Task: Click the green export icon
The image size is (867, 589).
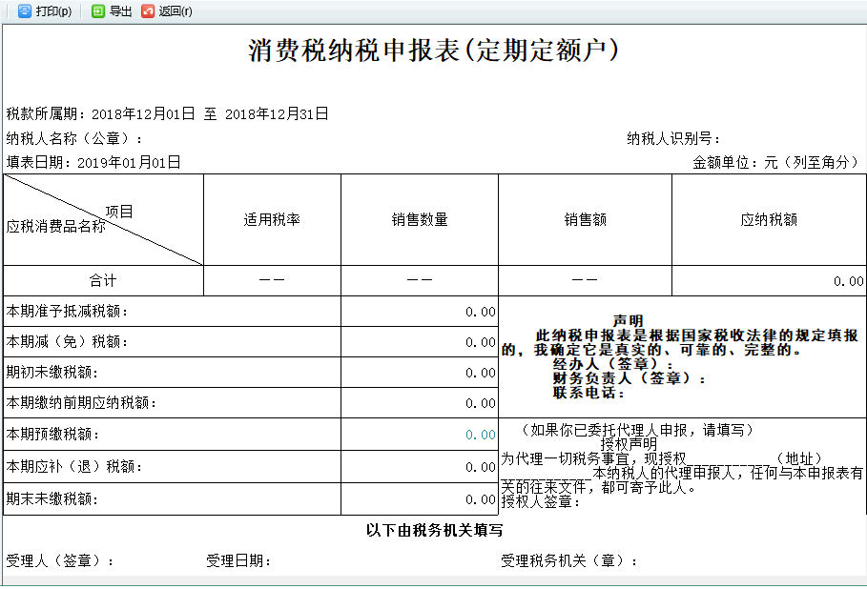Action: (96, 12)
